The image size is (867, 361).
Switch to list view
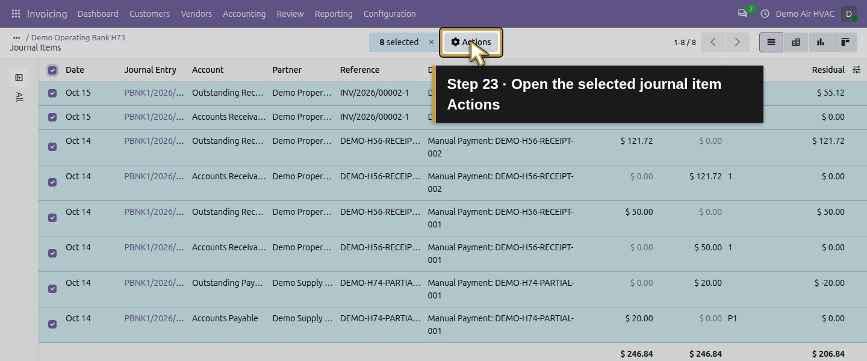pyautogui.click(x=771, y=42)
